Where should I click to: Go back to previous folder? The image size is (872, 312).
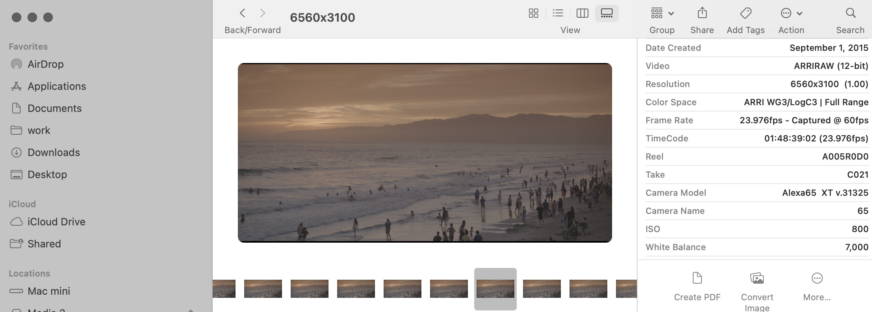(x=243, y=13)
